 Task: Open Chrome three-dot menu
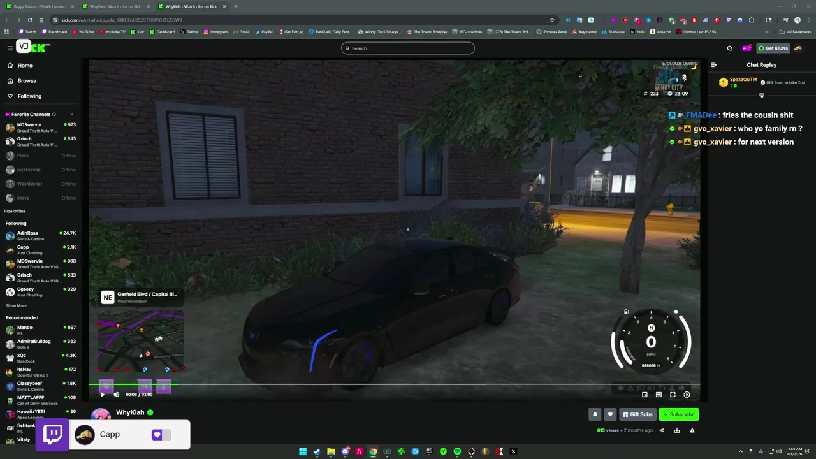808,20
